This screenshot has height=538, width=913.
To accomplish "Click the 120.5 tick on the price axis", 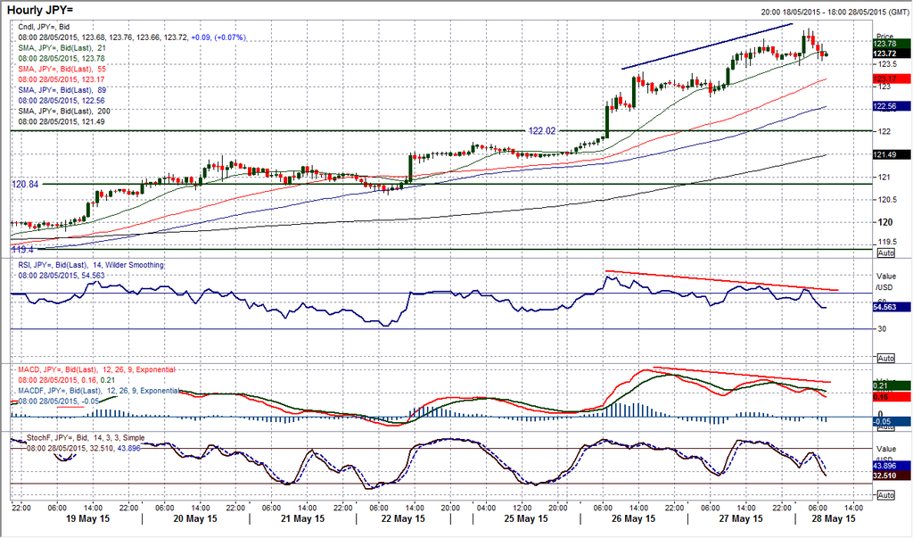I will click(887, 199).
